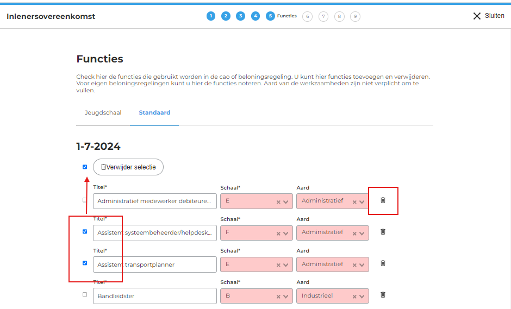Remove Assistent transportplanner row with trash icon
Image resolution: width=511 pixels, height=309 pixels.
[x=383, y=263]
